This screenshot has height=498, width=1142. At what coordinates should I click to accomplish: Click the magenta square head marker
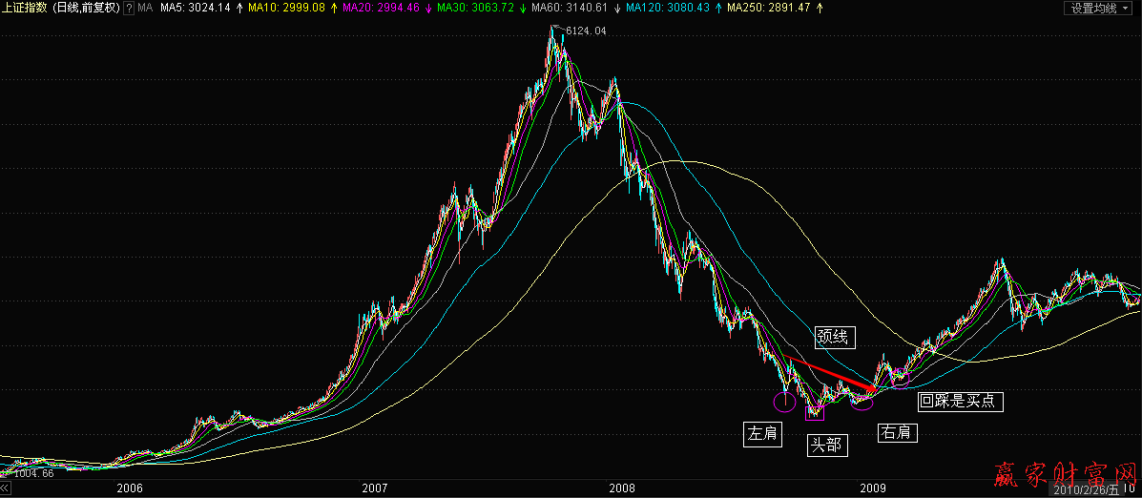(815, 413)
